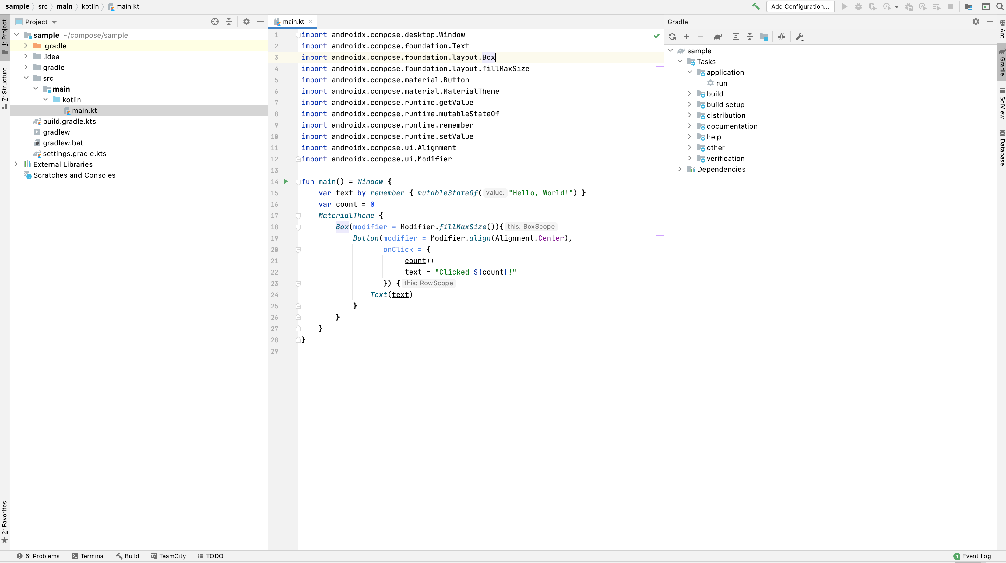Toggle the Project tool window stripe tab
Image resolution: width=1006 pixels, height=563 pixels.
(x=5, y=37)
